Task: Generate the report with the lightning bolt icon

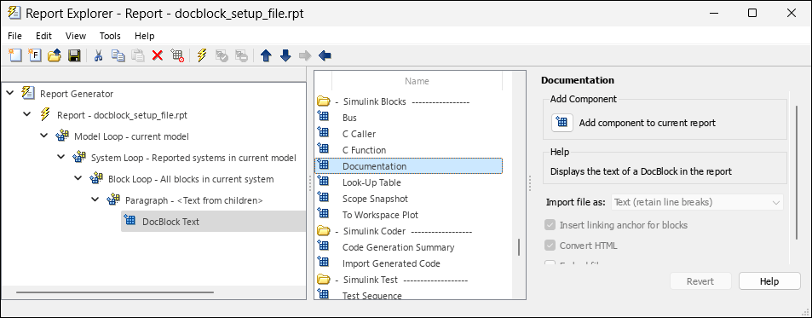Action: (x=202, y=55)
